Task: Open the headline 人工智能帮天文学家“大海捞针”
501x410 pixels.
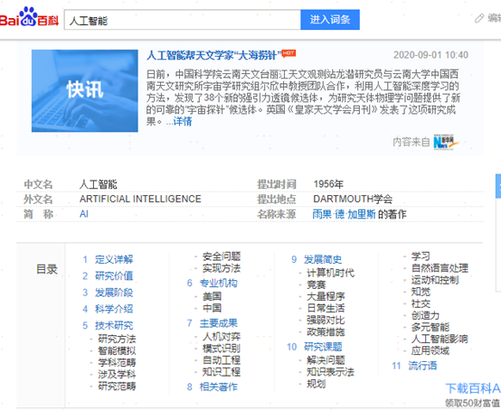Action: 213,55
